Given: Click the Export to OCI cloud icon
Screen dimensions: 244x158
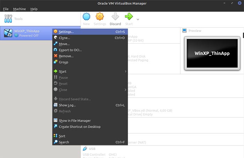Looking at the screenshot, I should [55, 50].
